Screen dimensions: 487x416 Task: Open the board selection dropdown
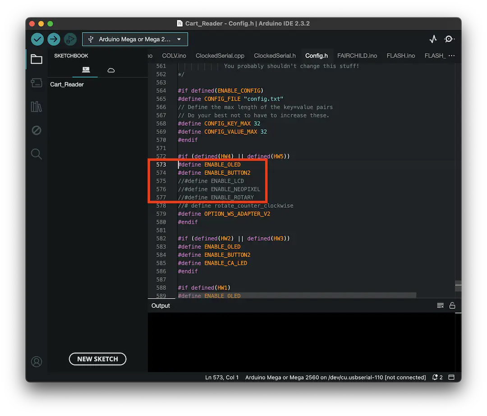coord(135,39)
